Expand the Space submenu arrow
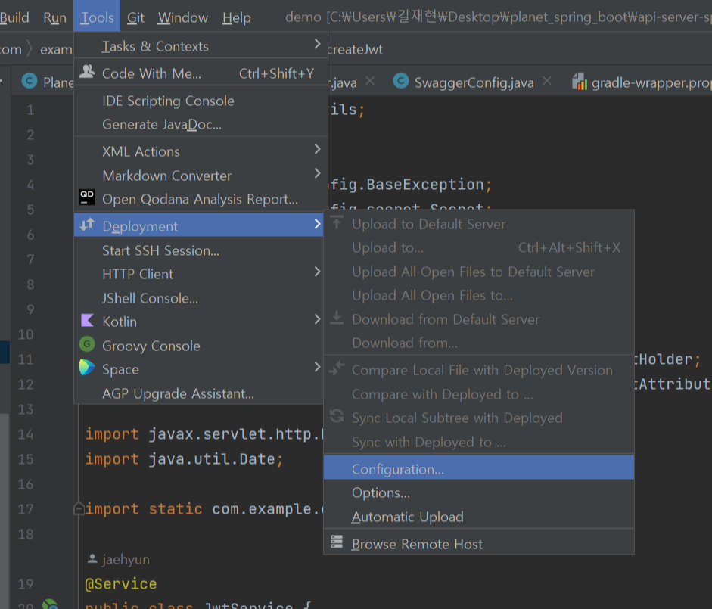Screen dimensions: 712x609 (317, 367)
